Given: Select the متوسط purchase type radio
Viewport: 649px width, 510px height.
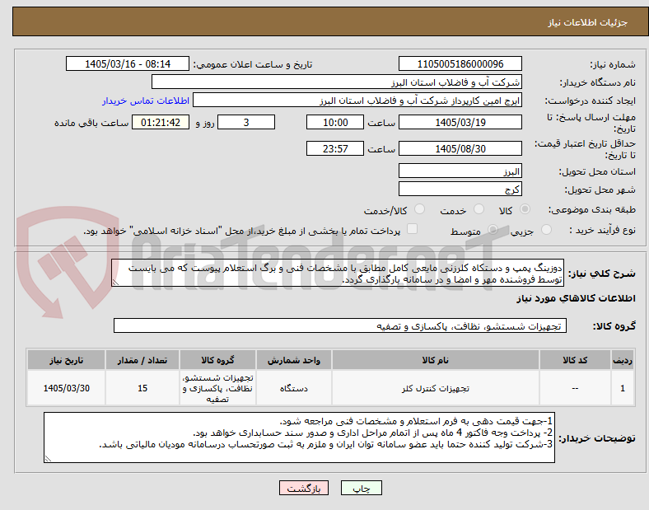Looking at the screenshot, I should click(x=493, y=230).
